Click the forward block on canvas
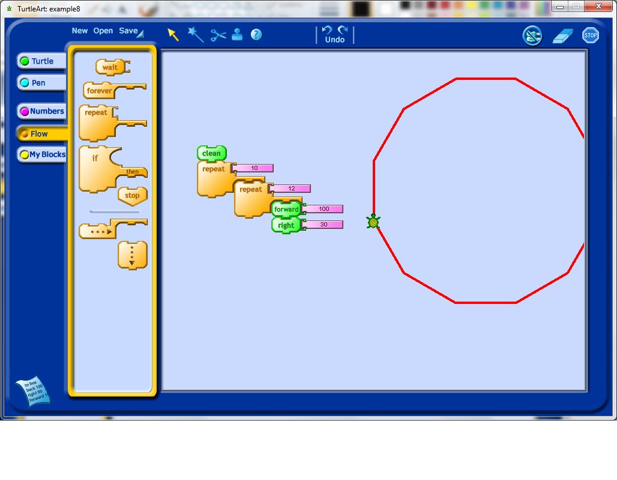 click(x=286, y=209)
